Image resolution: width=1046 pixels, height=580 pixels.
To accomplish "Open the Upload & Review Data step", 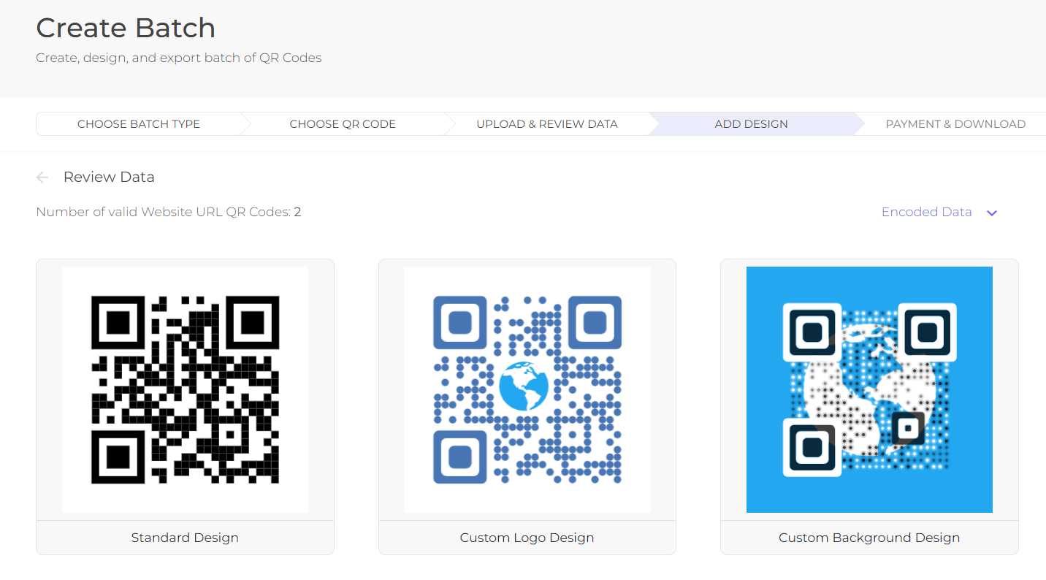I will (x=547, y=124).
